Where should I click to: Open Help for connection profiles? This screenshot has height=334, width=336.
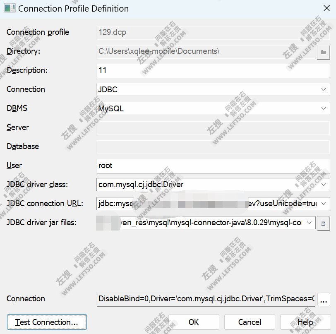[x=305, y=322]
